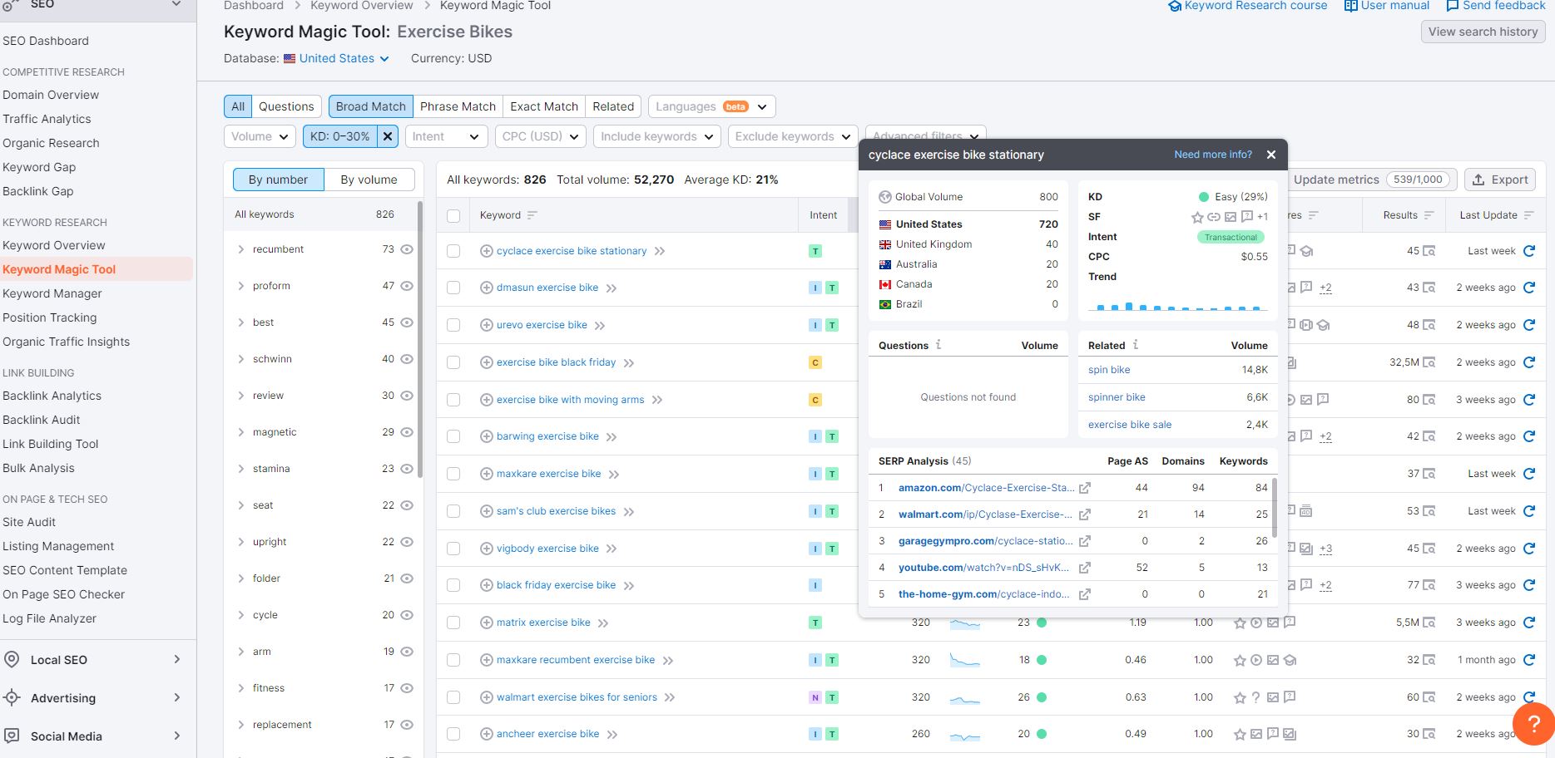Open the Volume filter dropdown
The image size is (1555, 758).
[x=260, y=136]
